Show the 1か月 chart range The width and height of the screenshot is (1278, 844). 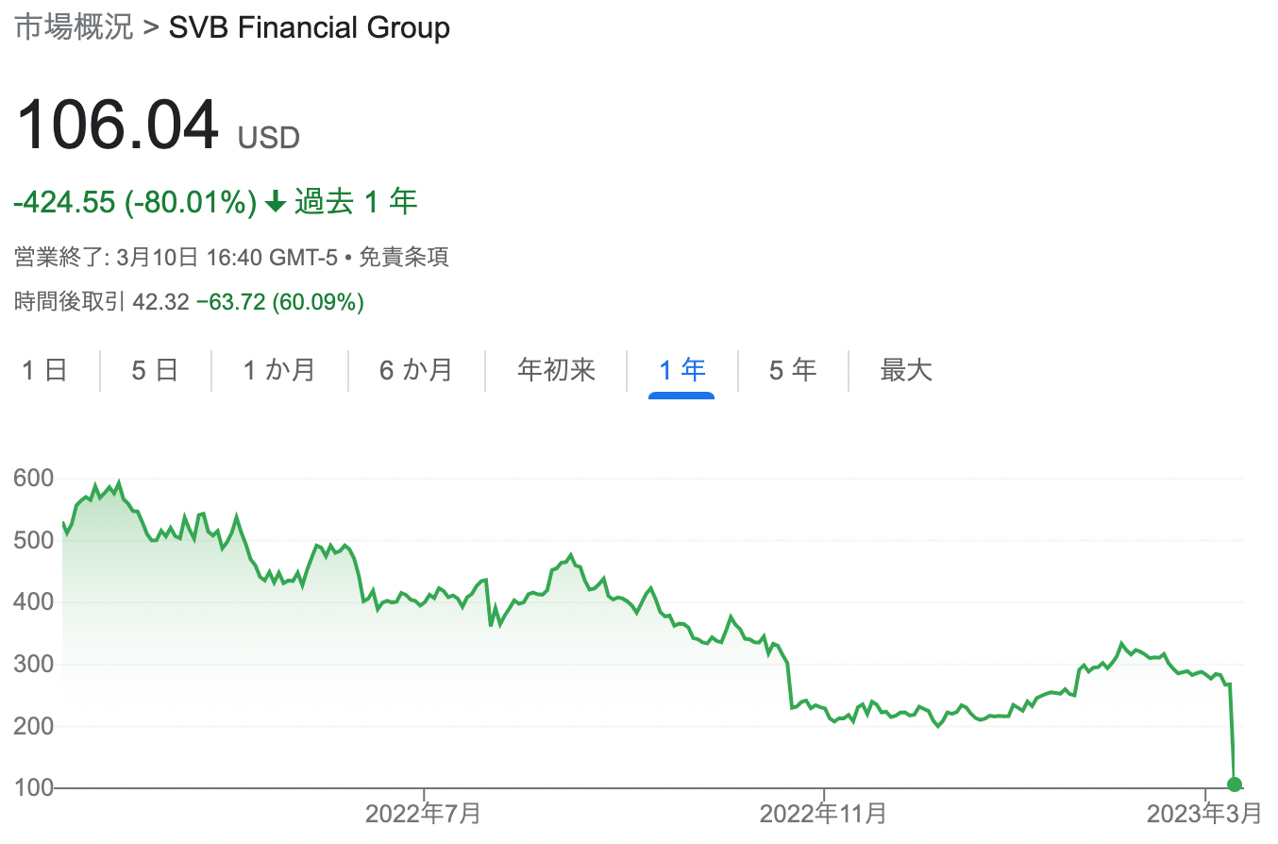[279, 370]
